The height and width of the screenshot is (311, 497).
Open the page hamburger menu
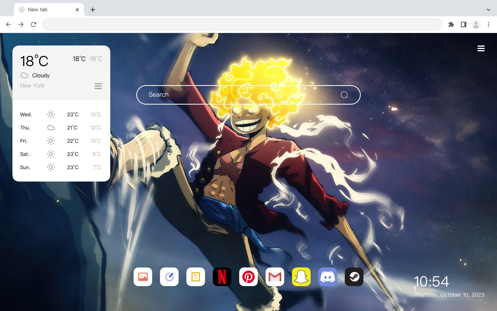click(481, 48)
